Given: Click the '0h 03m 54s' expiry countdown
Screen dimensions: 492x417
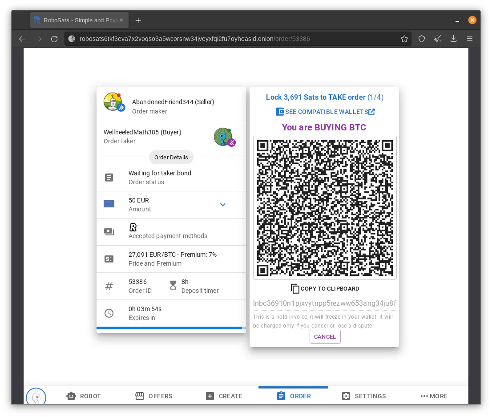Looking at the screenshot, I should click(145, 309).
